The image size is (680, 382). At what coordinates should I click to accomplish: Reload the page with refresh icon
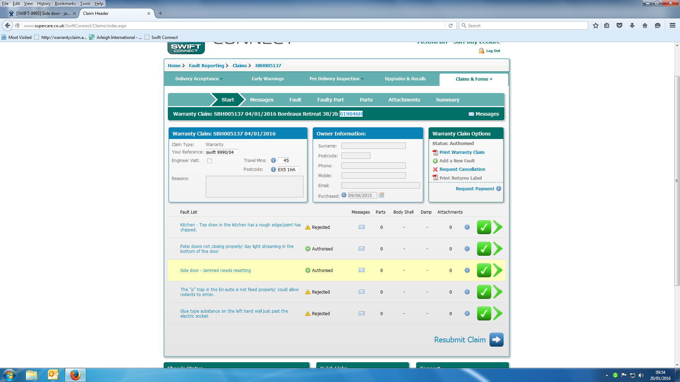click(x=450, y=25)
